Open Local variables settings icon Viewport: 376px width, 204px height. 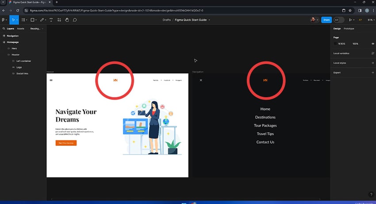tap(373, 53)
